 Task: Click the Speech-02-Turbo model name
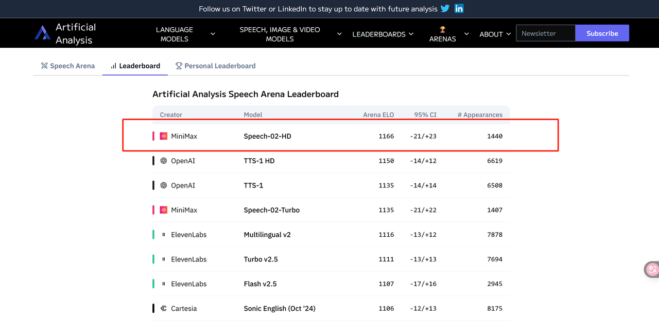point(272,210)
